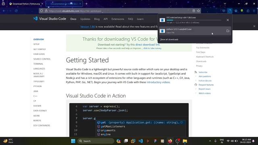The image size is (258, 145).
Task: Open the Extensions page in navbar
Action: [118, 19]
